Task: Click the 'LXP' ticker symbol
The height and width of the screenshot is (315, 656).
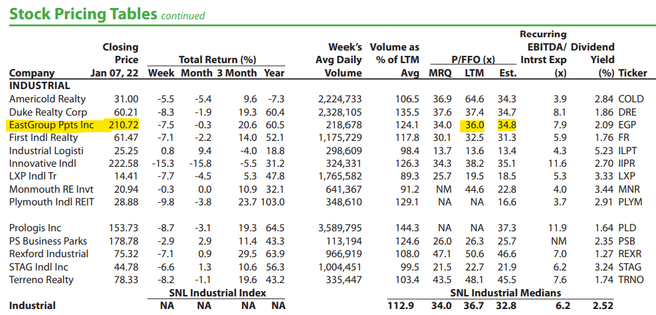Action: tap(626, 176)
